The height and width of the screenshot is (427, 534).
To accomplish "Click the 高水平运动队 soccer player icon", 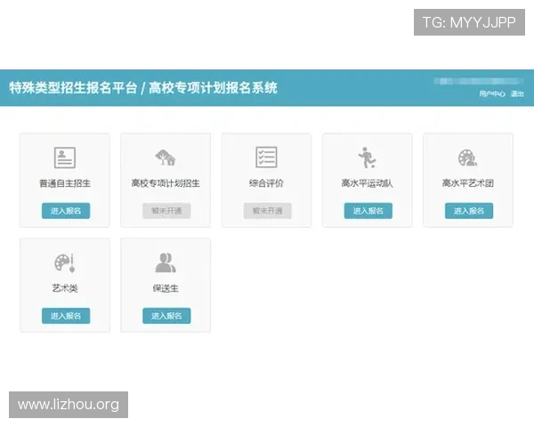I will (x=367, y=157).
